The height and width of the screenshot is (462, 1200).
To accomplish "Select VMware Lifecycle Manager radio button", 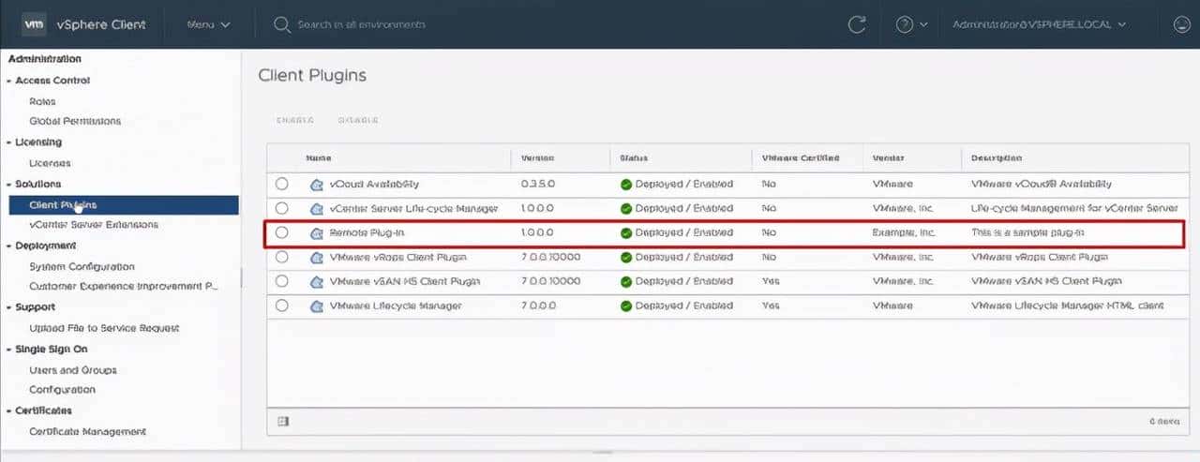I will [282, 306].
